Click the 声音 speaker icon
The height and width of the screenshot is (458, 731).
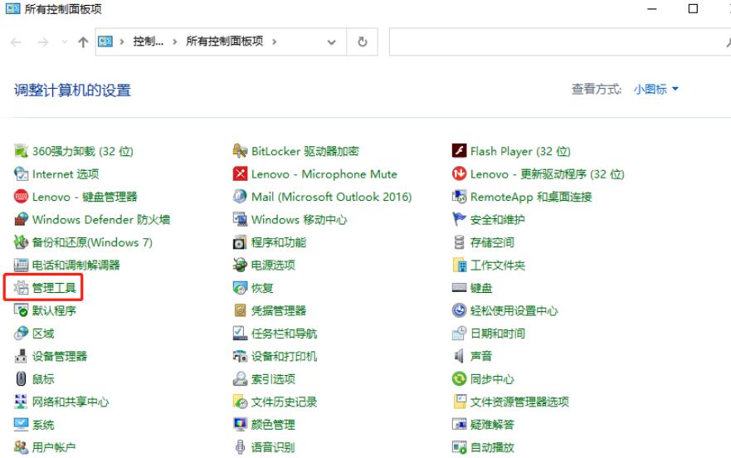[459, 356]
